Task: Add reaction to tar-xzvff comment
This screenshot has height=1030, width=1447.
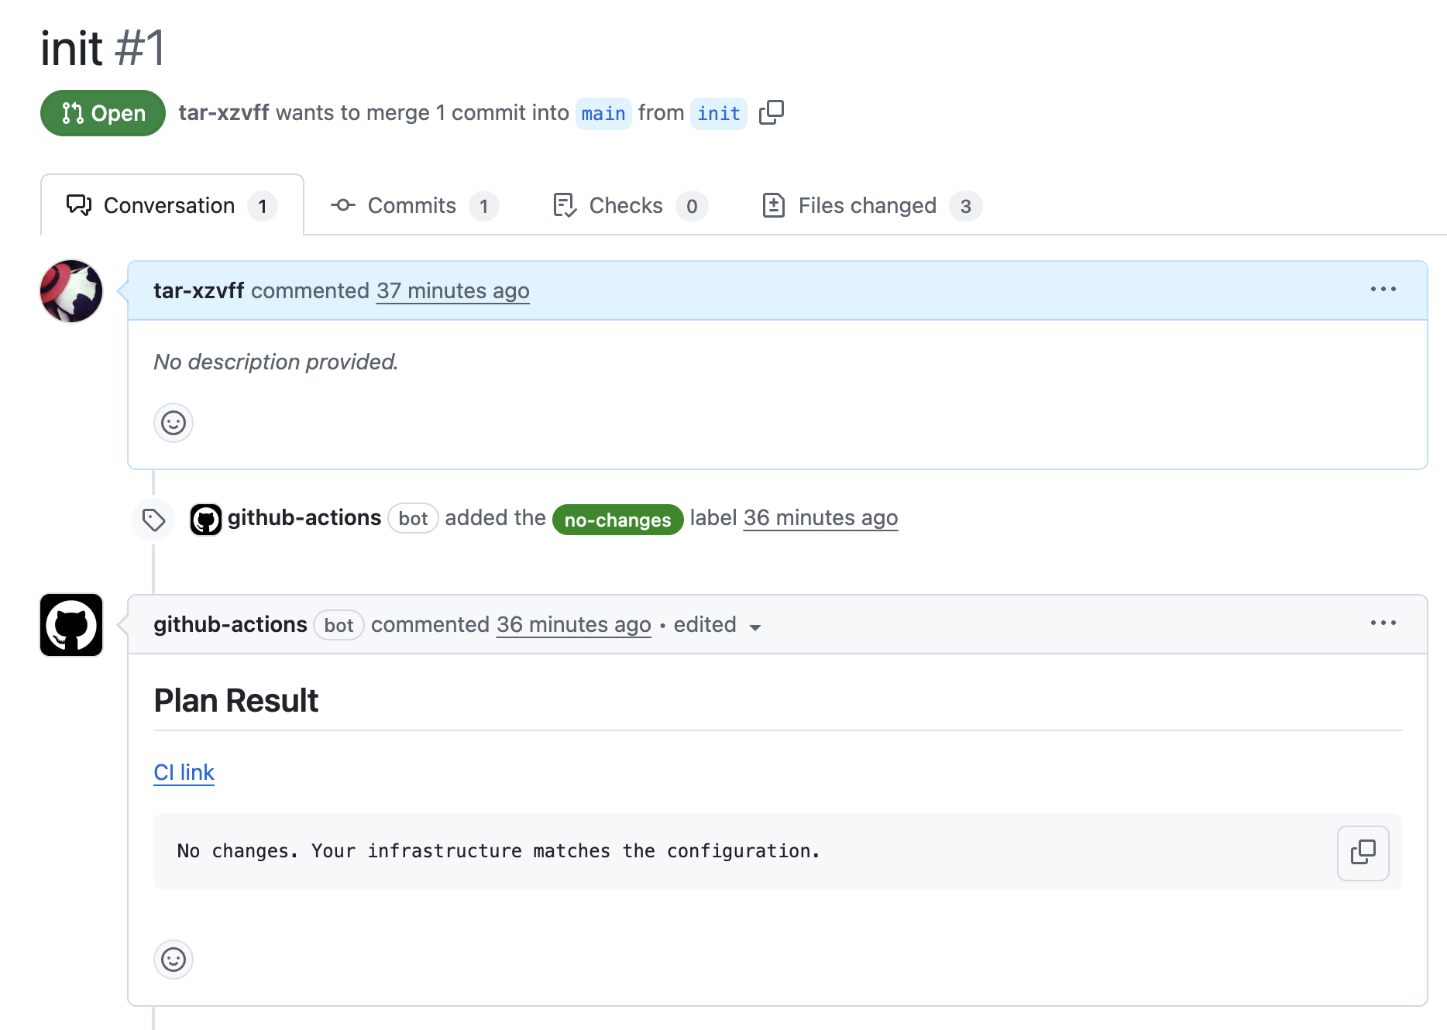Action: [x=174, y=423]
